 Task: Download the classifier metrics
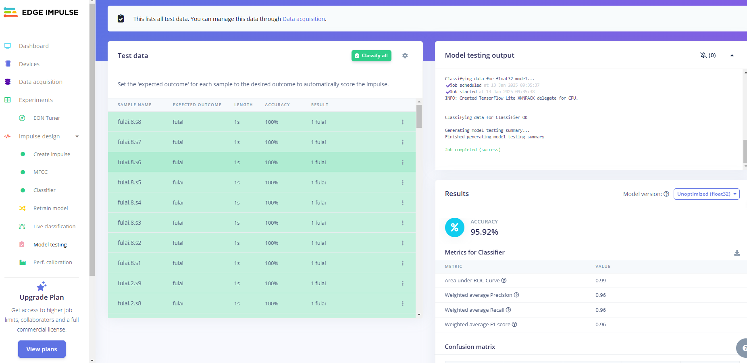pyautogui.click(x=737, y=253)
